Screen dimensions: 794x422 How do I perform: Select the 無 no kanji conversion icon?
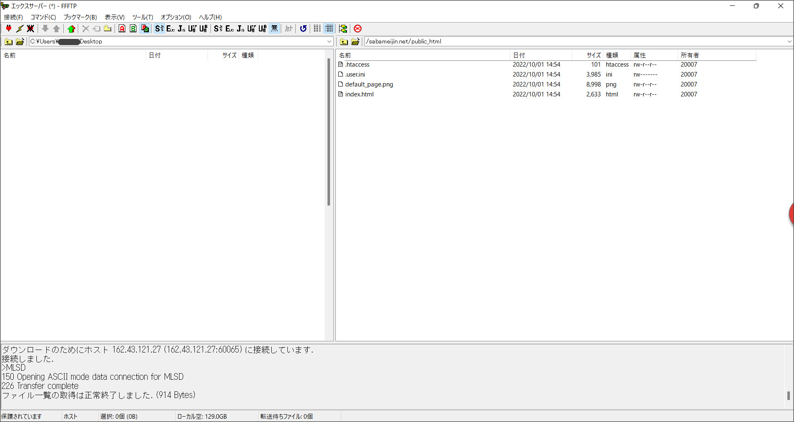point(274,29)
